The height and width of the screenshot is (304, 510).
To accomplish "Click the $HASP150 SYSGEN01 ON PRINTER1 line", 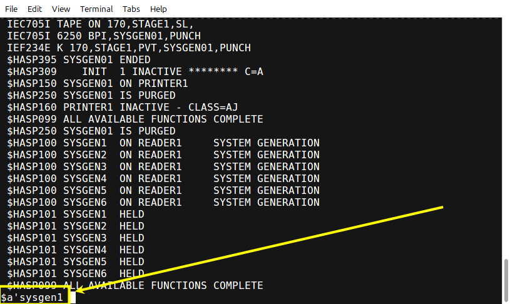I will click(x=98, y=84).
